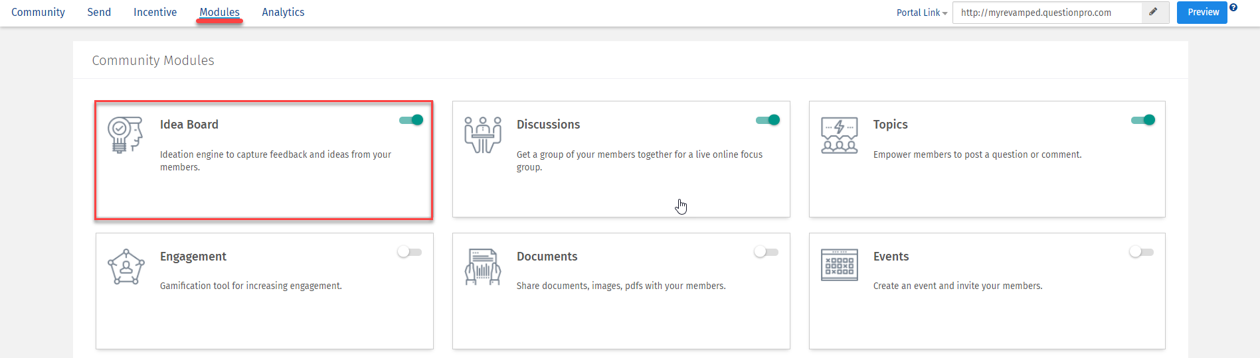This screenshot has height=358, width=1260.
Task: Enable the Engagement module toggle
Action: click(x=409, y=252)
